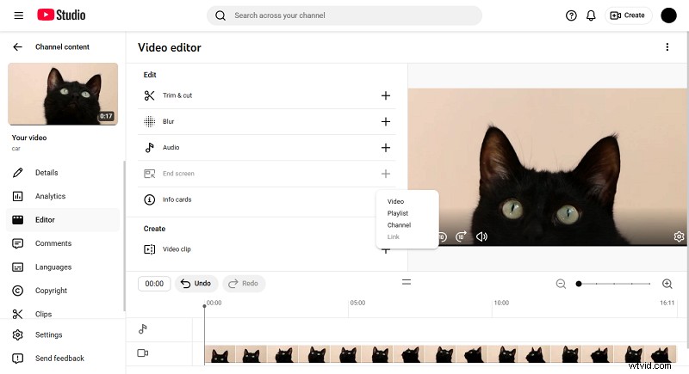
Task: Open Analytics in the sidebar
Action: (62, 196)
